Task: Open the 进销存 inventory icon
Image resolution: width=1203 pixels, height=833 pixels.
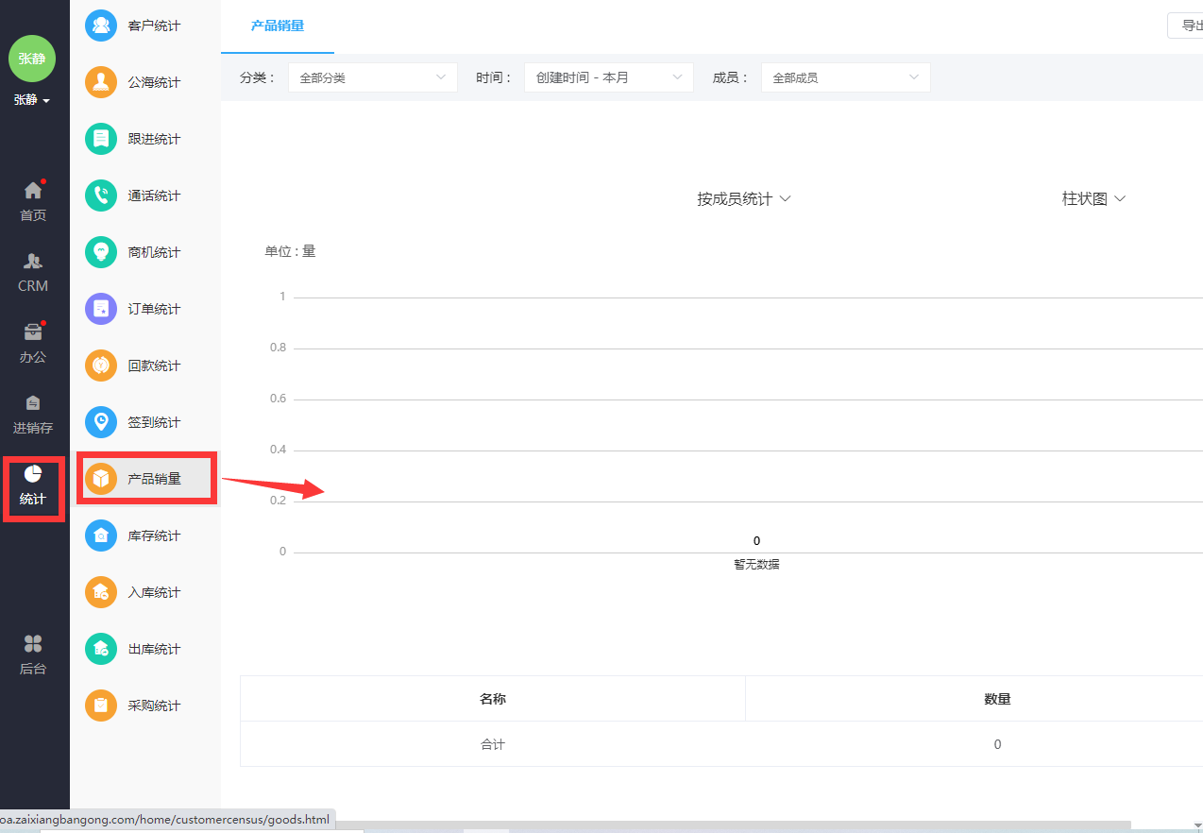Action: [x=33, y=403]
